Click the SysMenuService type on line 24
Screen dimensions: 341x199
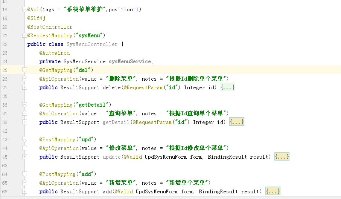click(x=85, y=61)
